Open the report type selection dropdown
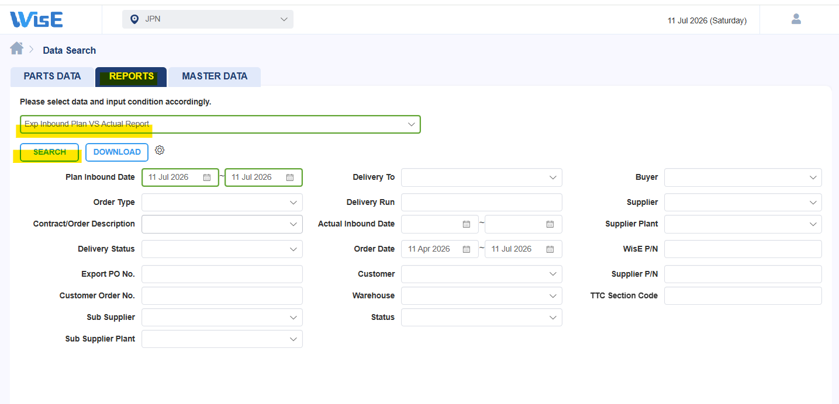 pyautogui.click(x=220, y=124)
